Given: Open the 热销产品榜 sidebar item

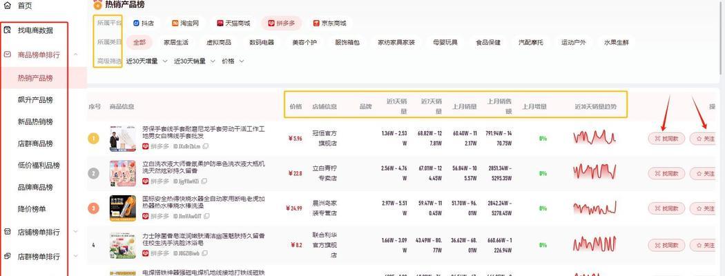Looking at the screenshot, I should coord(35,78).
